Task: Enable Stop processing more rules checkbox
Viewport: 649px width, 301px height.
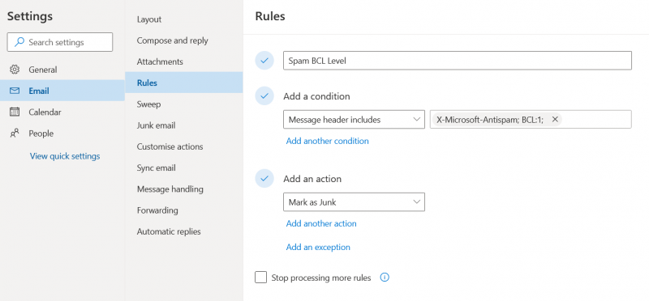Action: pos(260,278)
